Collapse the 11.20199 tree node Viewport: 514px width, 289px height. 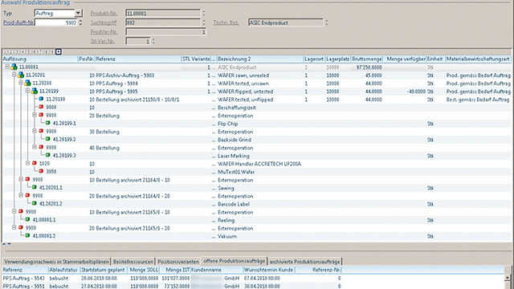tap(28, 91)
